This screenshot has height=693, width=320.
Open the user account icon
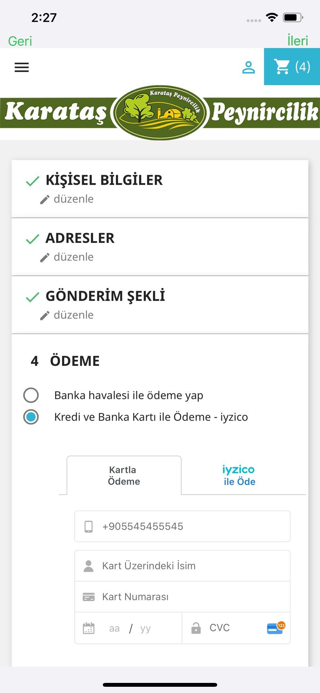point(248,67)
